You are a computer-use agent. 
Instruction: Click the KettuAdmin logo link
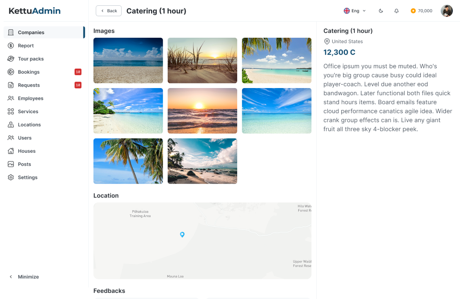[x=34, y=11]
